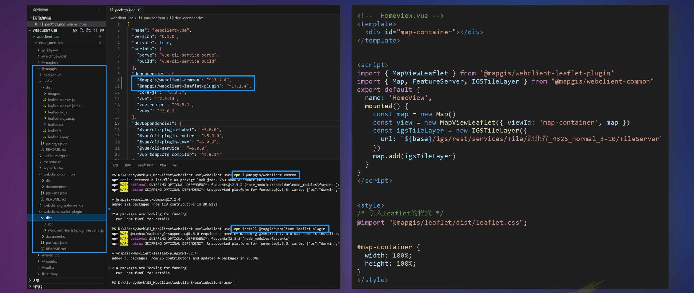
Task: Collapse all folders in explorer
Action: (102, 30)
